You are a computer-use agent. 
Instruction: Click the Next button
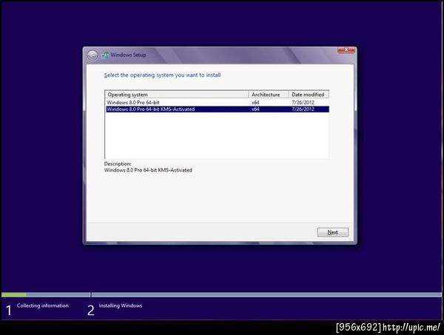tap(333, 232)
